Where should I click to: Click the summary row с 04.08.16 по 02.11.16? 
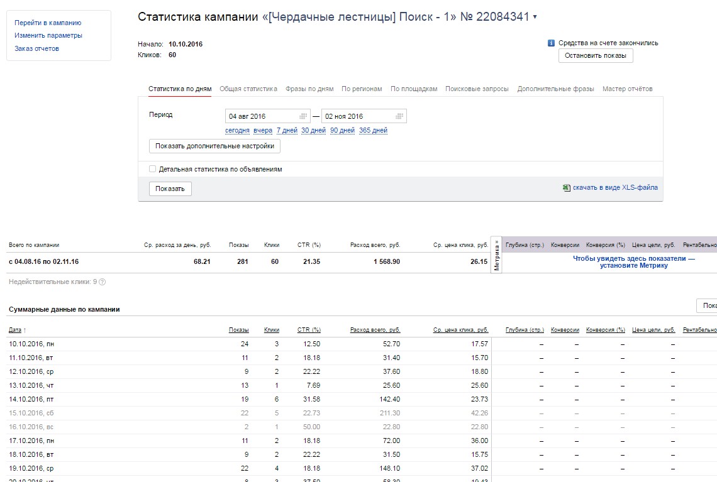(44, 262)
